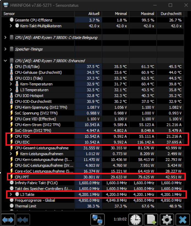This screenshot has width=191, height=226.
Task: Click the Maximal column header
Action: pos(143,14)
